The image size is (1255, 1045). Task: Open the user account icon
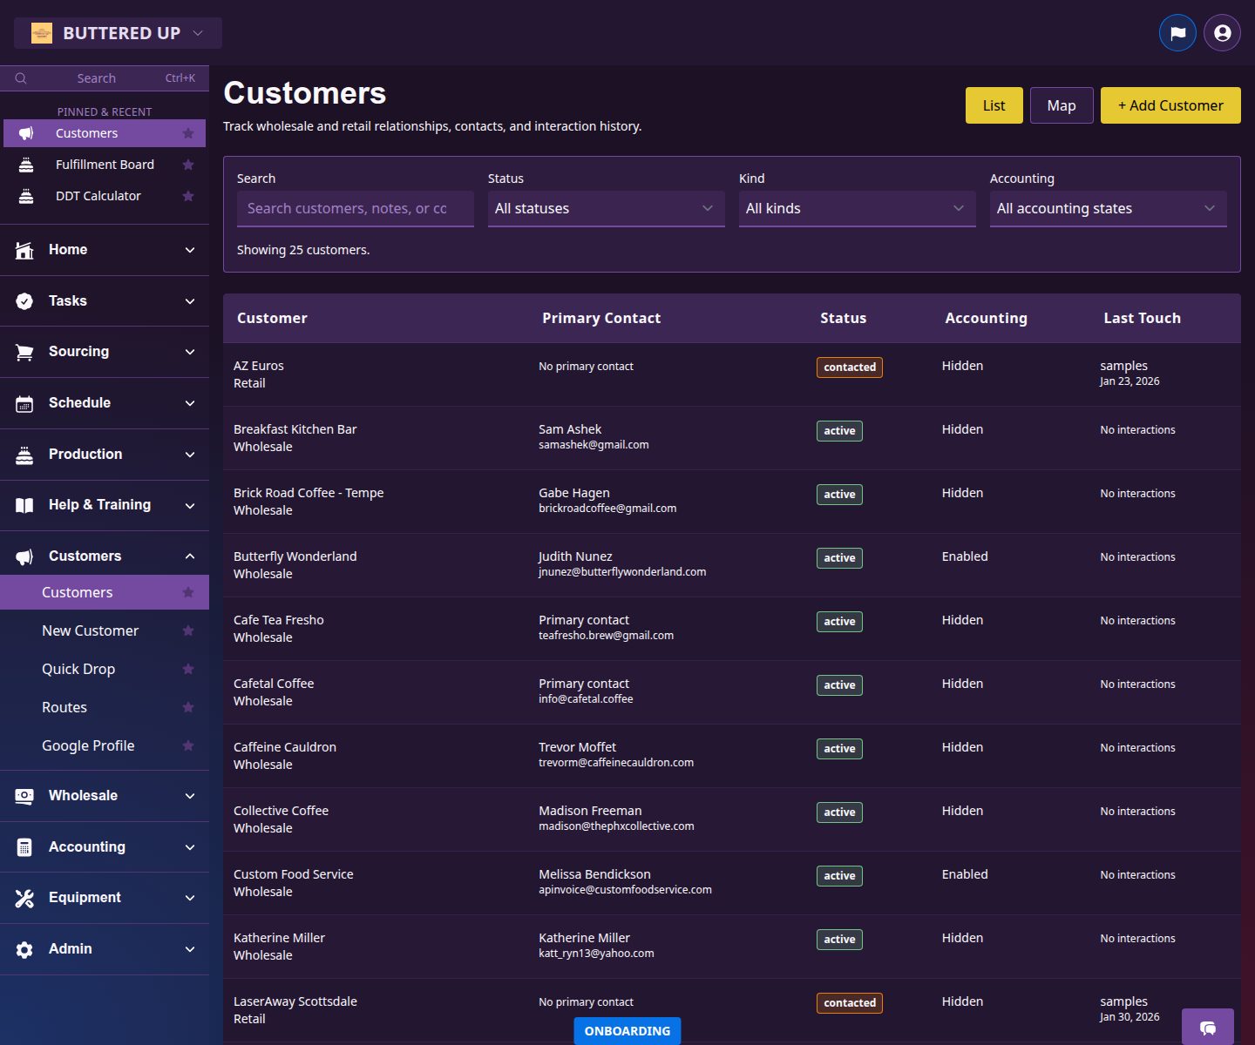tap(1221, 32)
